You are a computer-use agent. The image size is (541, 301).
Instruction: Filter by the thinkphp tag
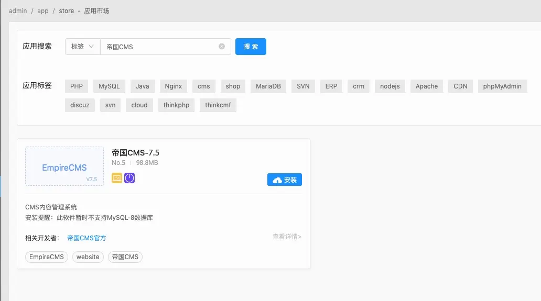click(176, 105)
